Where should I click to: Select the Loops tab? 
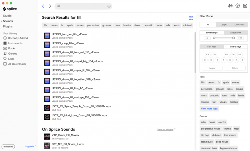click(223, 25)
